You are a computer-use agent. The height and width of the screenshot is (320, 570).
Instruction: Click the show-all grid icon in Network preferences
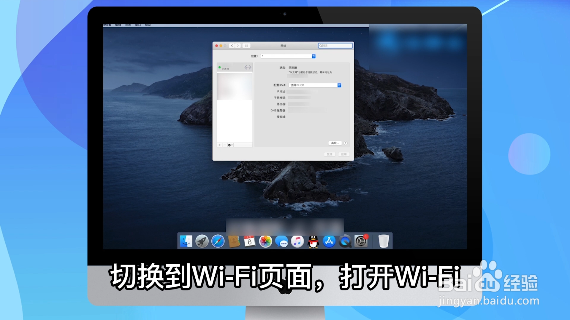click(246, 45)
